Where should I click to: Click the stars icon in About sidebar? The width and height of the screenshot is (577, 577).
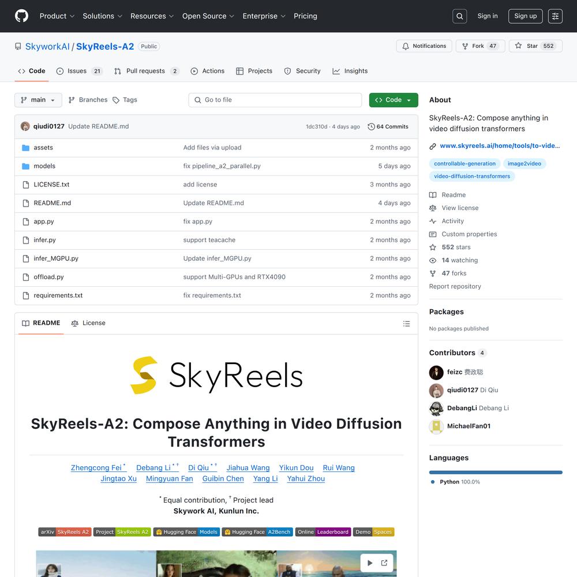pyautogui.click(x=433, y=248)
